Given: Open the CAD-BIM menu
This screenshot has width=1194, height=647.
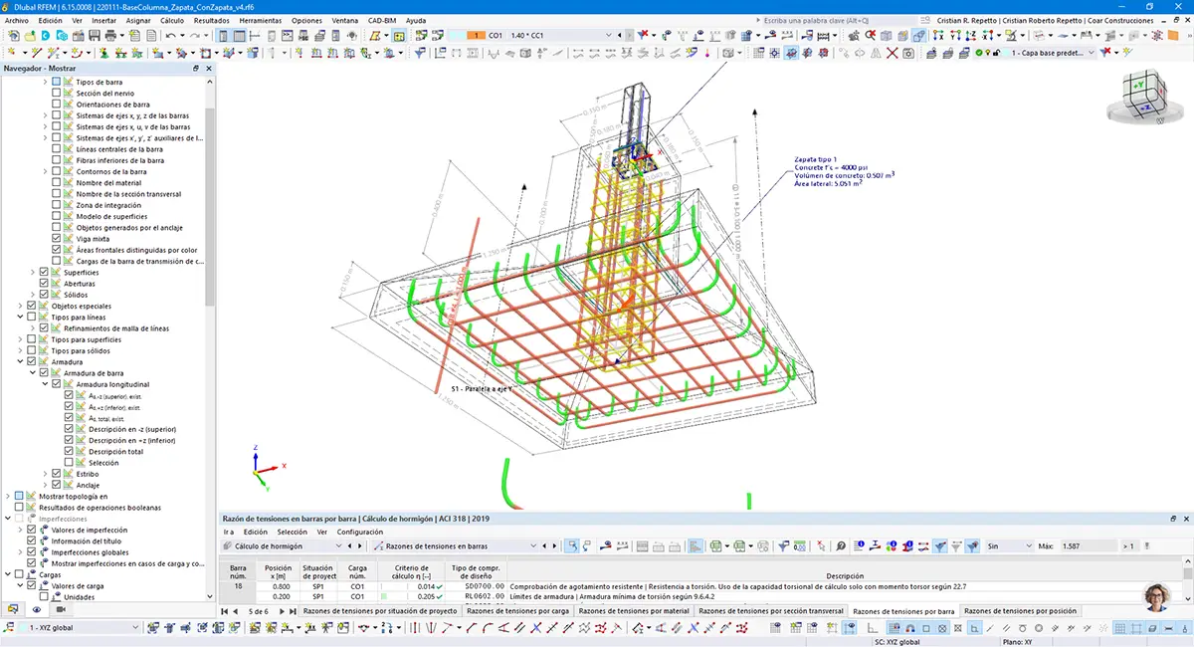Looking at the screenshot, I should pos(382,20).
